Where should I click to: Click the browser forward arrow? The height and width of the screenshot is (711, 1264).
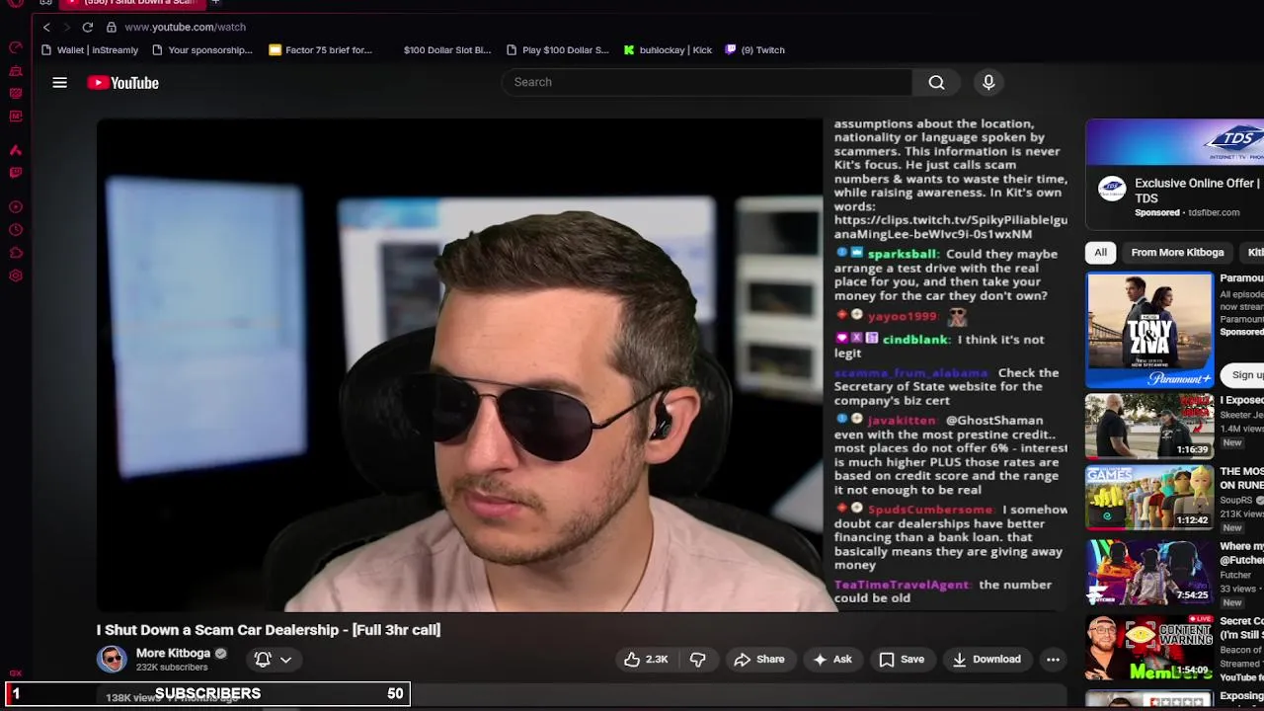tap(66, 27)
